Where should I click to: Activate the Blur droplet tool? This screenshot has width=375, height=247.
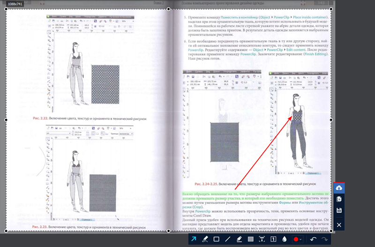click(x=285, y=239)
